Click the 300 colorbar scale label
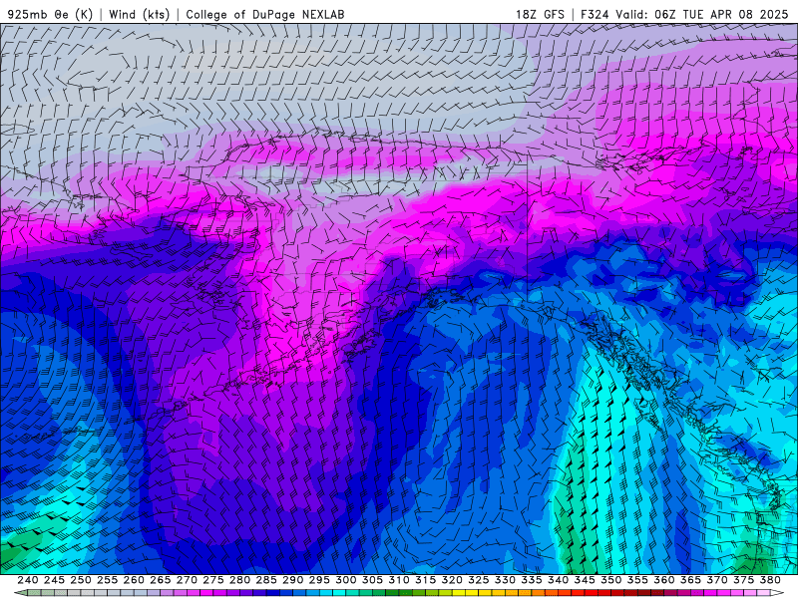 pos(346,580)
